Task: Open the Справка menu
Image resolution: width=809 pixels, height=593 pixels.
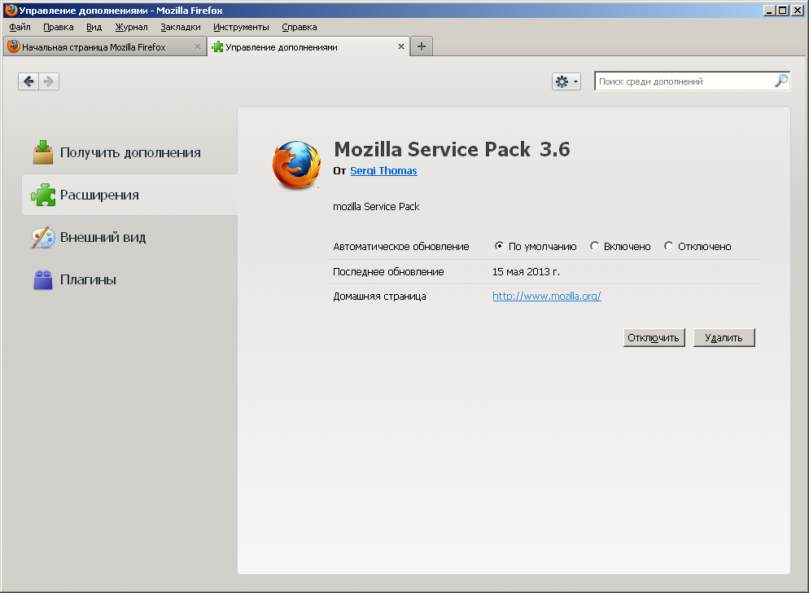Action: click(x=300, y=27)
